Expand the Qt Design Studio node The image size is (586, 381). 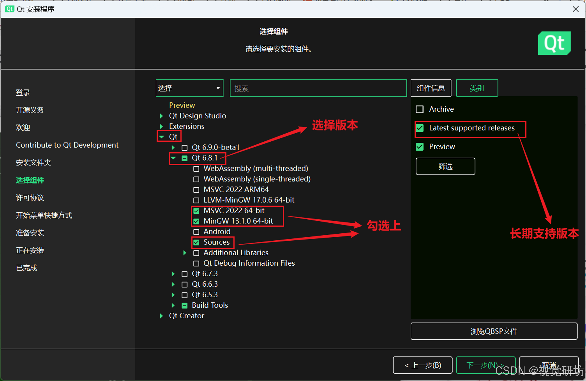(161, 116)
